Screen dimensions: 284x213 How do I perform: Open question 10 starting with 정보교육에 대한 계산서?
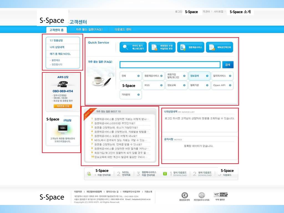pyautogui.click(x=121, y=157)
